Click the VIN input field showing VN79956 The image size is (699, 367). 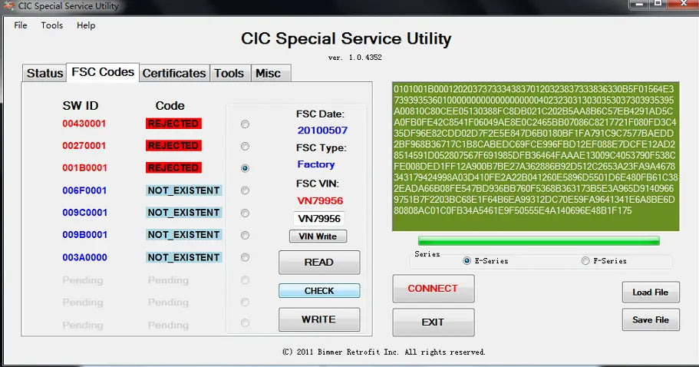319,219
